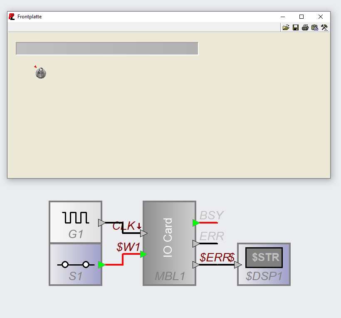Select the $DSP1 string display block

264,264
